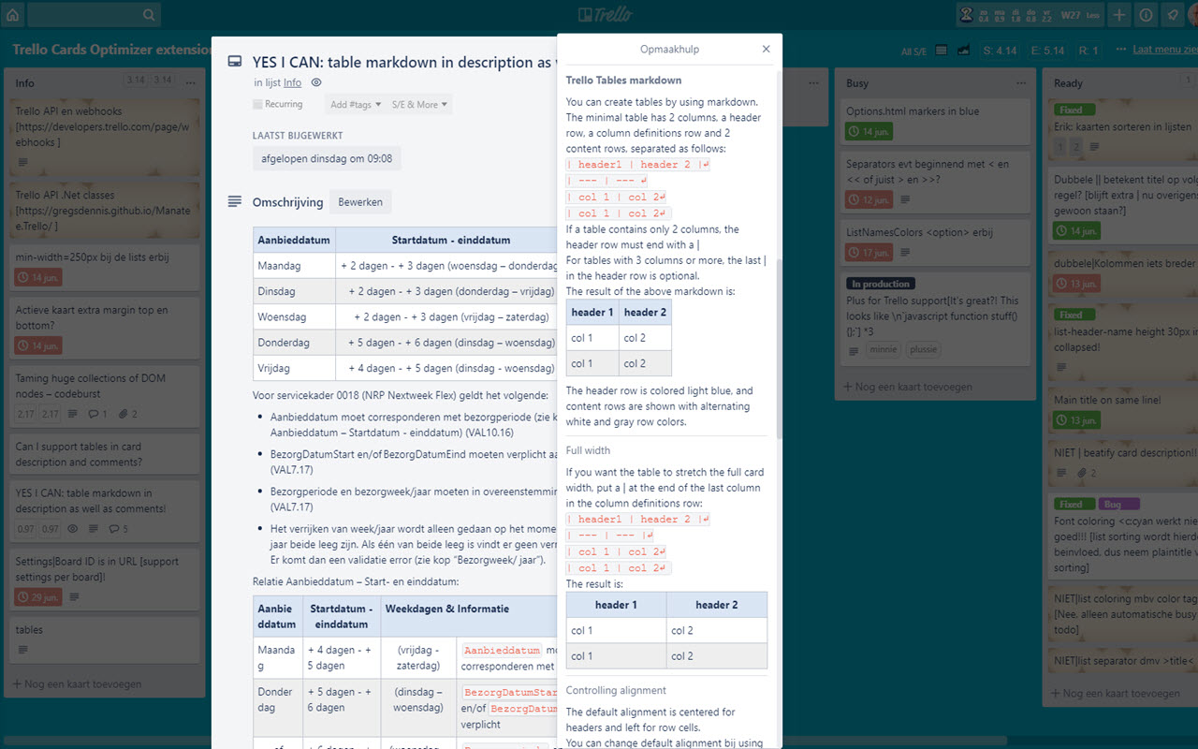Click the card cover icon next to the card title
The width and height of the screenshot is (1198, 749).
[235, 61]
